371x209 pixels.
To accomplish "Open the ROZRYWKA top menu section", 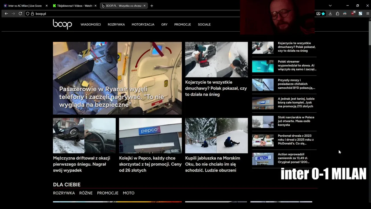I will pos(116,24).
